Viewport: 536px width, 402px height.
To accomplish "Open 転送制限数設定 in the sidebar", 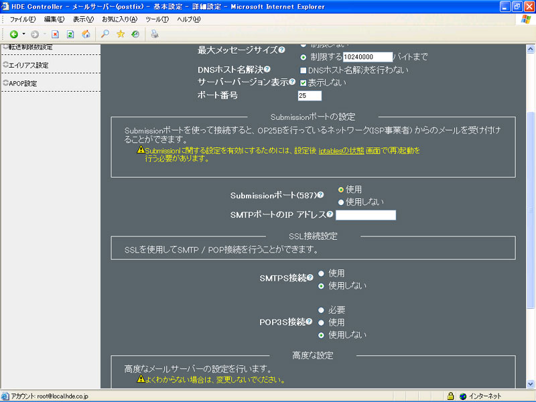I will 30,47.
